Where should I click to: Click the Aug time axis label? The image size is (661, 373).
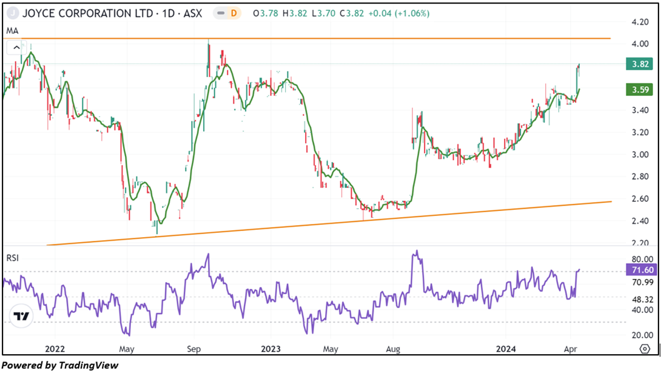[x=393, y=349]
